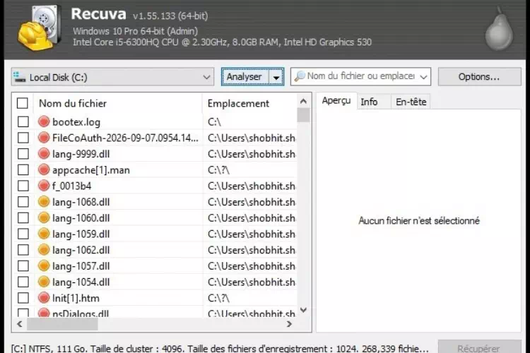
Task: Select the f_0013b4 file name
Action: point(71,186)
